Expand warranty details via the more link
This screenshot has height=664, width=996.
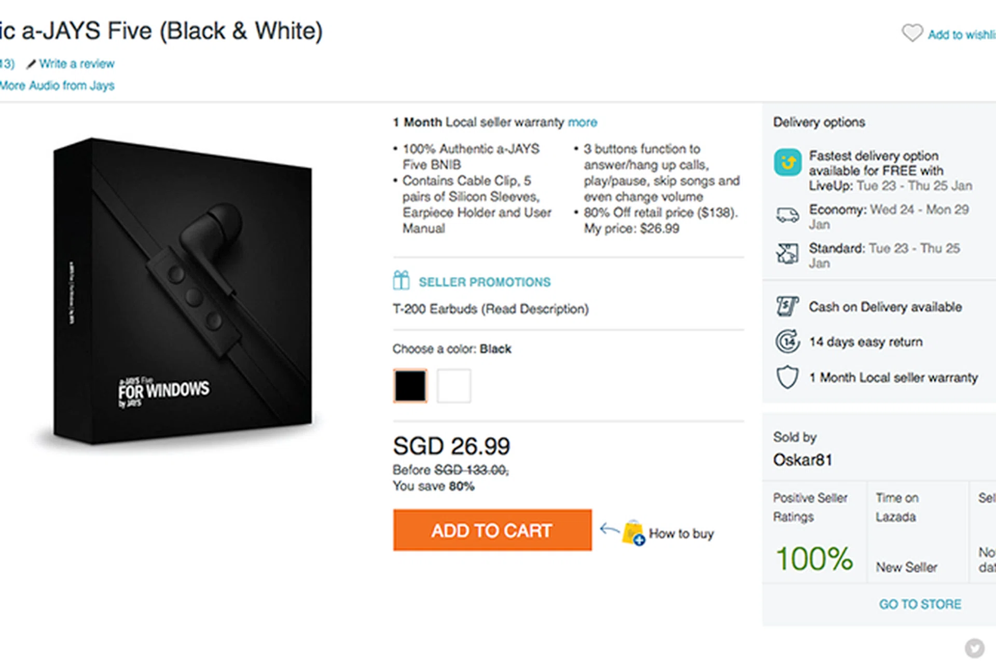tap(582, 122)
